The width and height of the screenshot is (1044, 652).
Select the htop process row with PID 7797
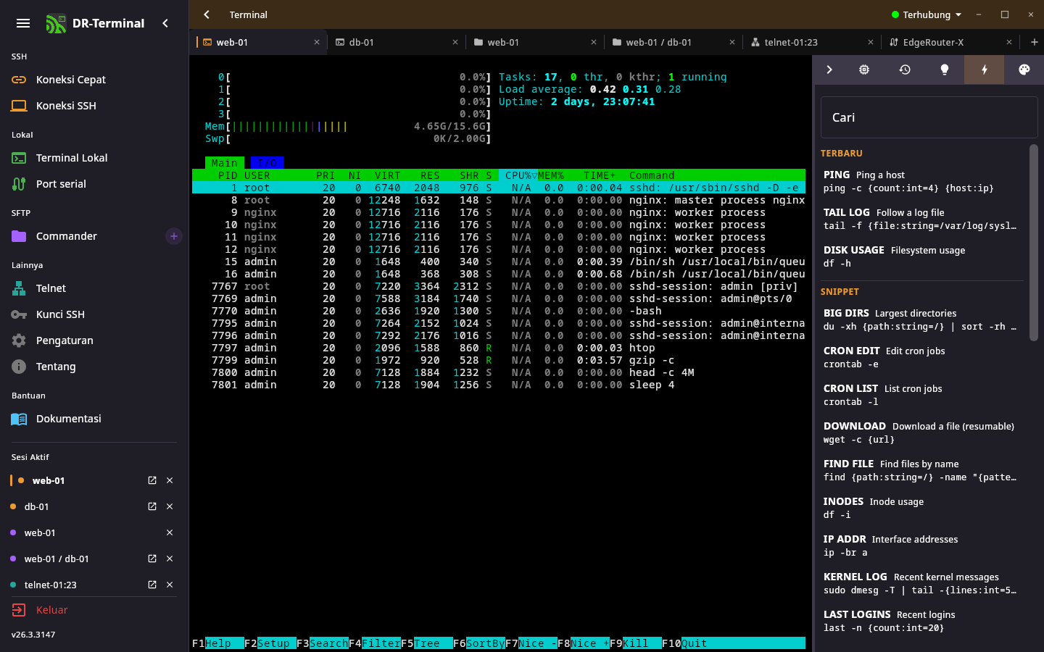(x=499, y=348)
